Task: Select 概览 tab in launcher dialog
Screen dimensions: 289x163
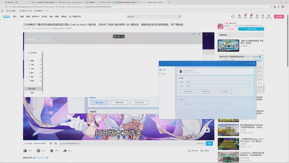Action: point(163,70)
